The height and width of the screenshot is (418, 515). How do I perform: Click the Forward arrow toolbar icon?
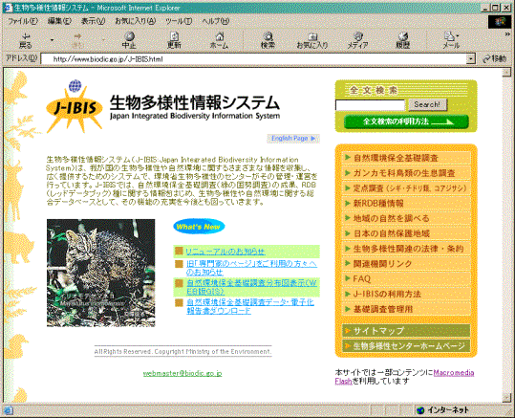pyautogui.click(x=77, y=40)
